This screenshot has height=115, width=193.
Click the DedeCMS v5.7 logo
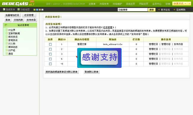tap(18, 4)
